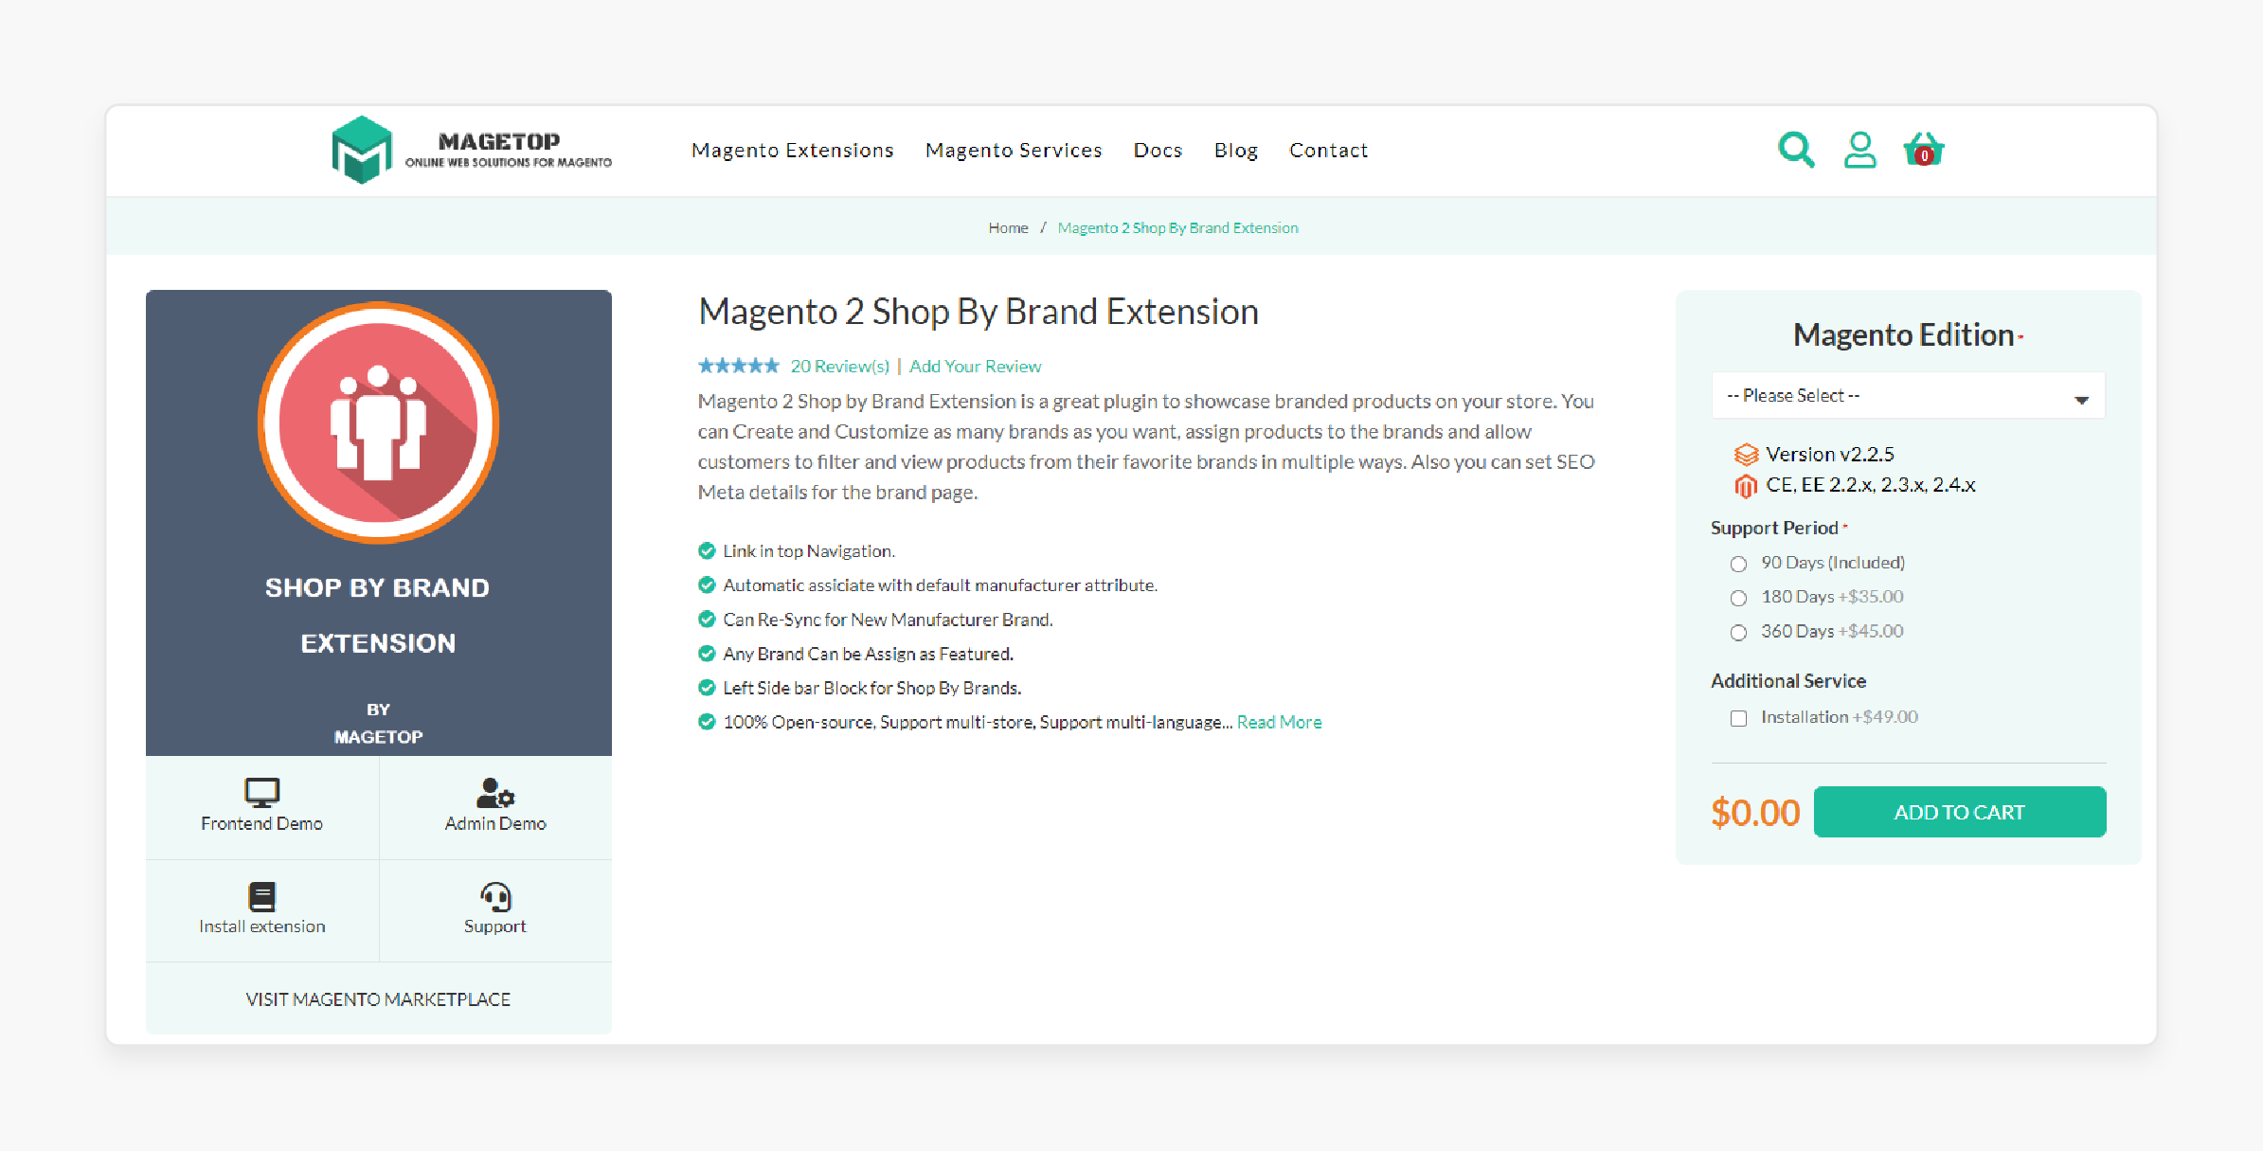Click the five-star rating icons
Screen dimensions: 2263x1151
click(x=739, y=366)
